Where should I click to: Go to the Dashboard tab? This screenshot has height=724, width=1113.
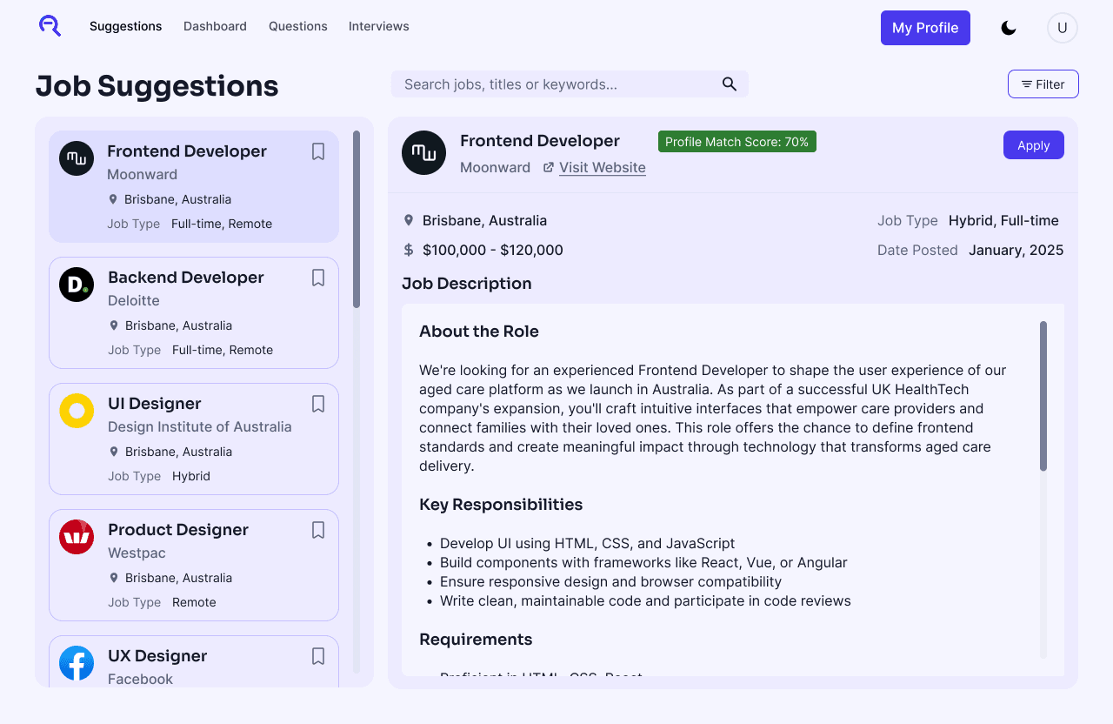[x=215, y=26]
